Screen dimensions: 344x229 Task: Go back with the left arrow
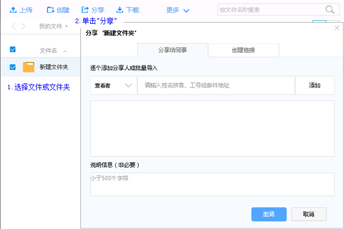click(x=14, y=26)
